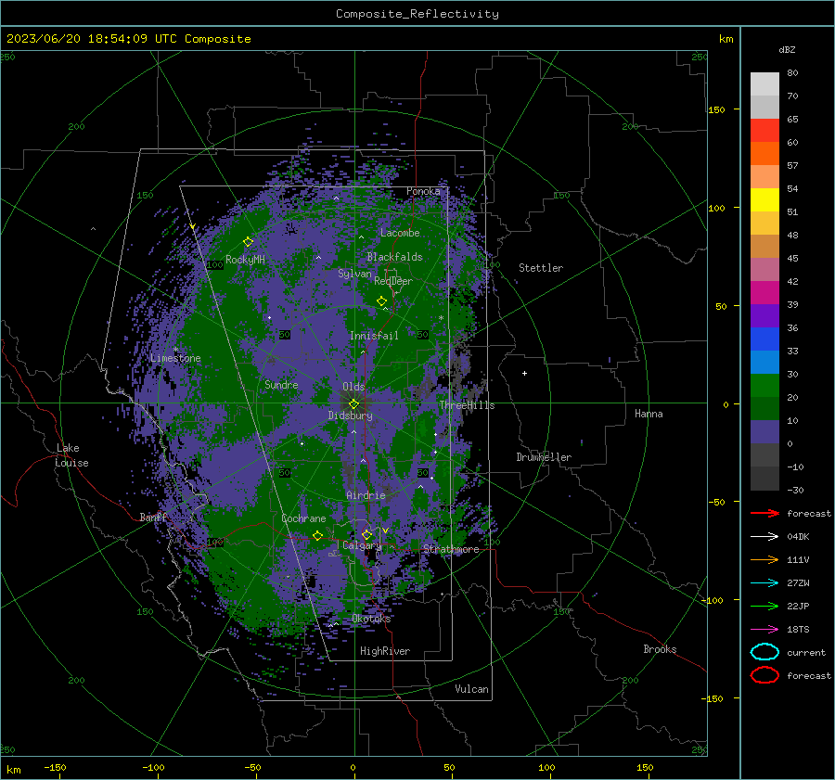Viewport: 835px width, 780px height.
Task: Click the orange 111V arrow legend icon
Action: click(764, 559)
